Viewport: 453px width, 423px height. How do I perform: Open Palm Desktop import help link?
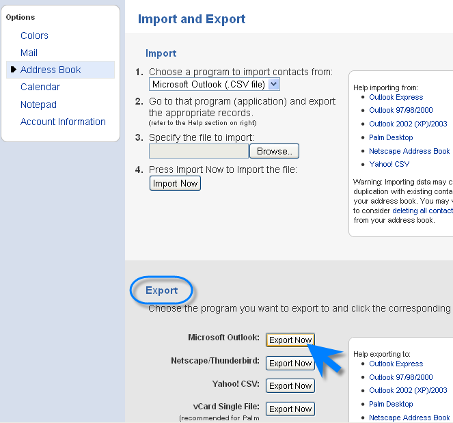[391, 137]
